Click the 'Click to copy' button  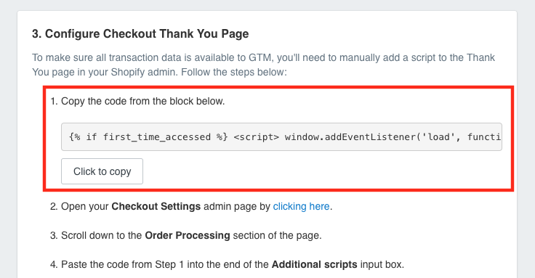pos(102,171)
